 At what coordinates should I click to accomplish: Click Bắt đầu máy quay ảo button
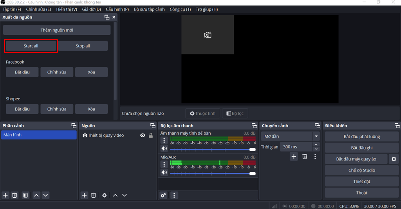click(x=356, y=159)
